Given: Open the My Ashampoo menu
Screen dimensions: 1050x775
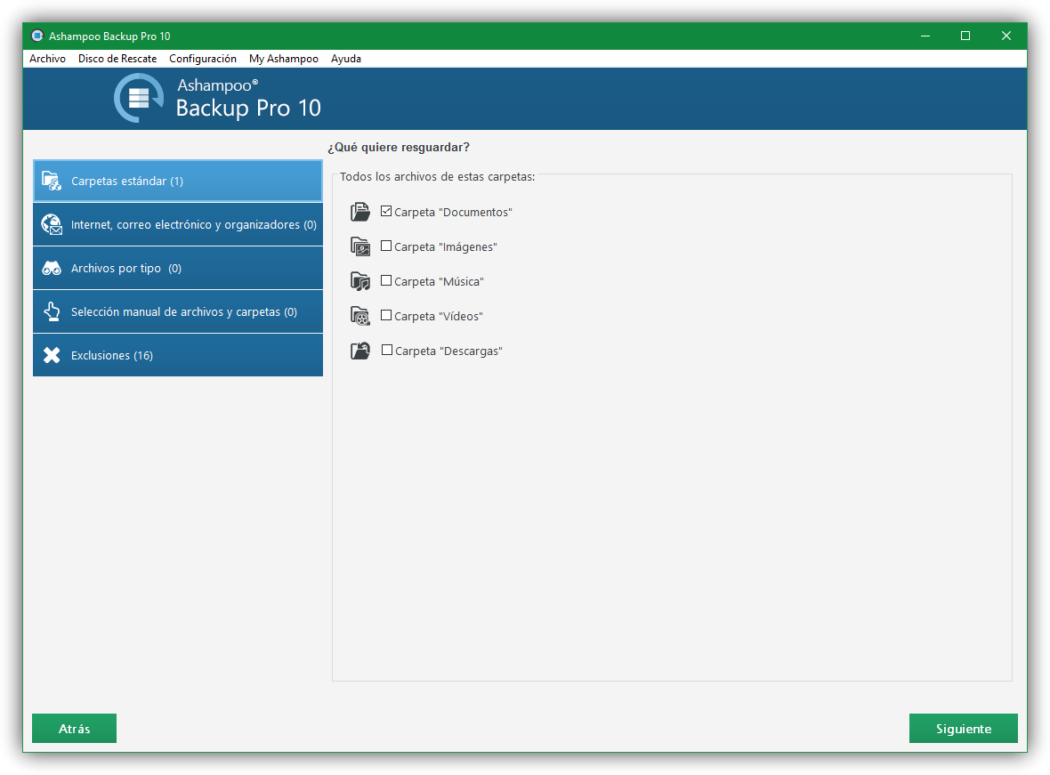Looking at the screenshot, I should [x=284, y=58].
